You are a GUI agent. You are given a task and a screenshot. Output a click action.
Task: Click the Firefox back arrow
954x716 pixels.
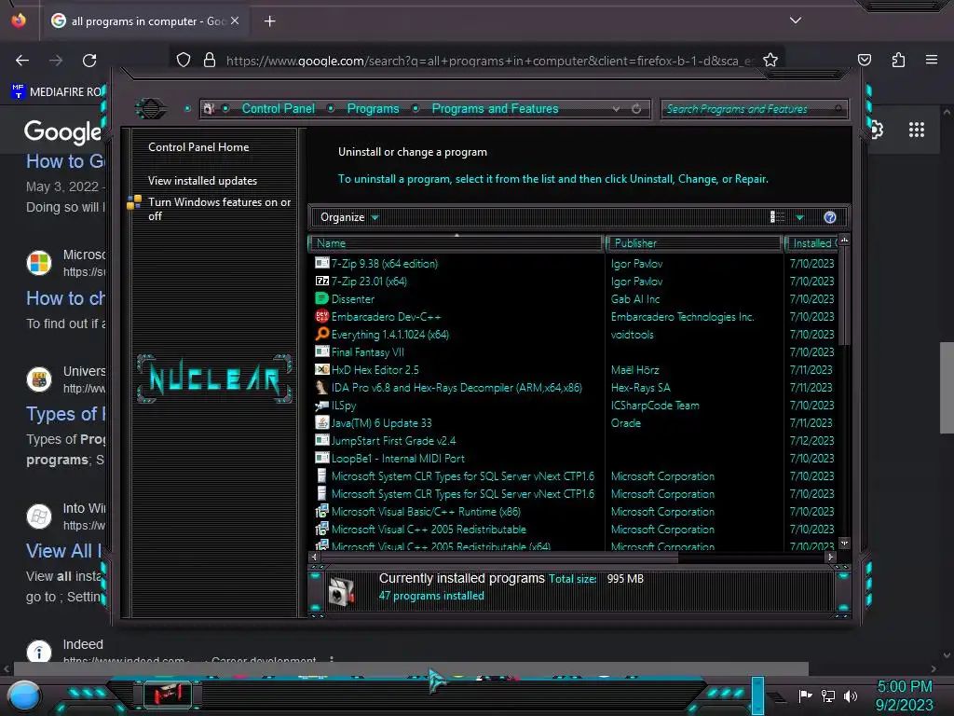pos(22,61)
